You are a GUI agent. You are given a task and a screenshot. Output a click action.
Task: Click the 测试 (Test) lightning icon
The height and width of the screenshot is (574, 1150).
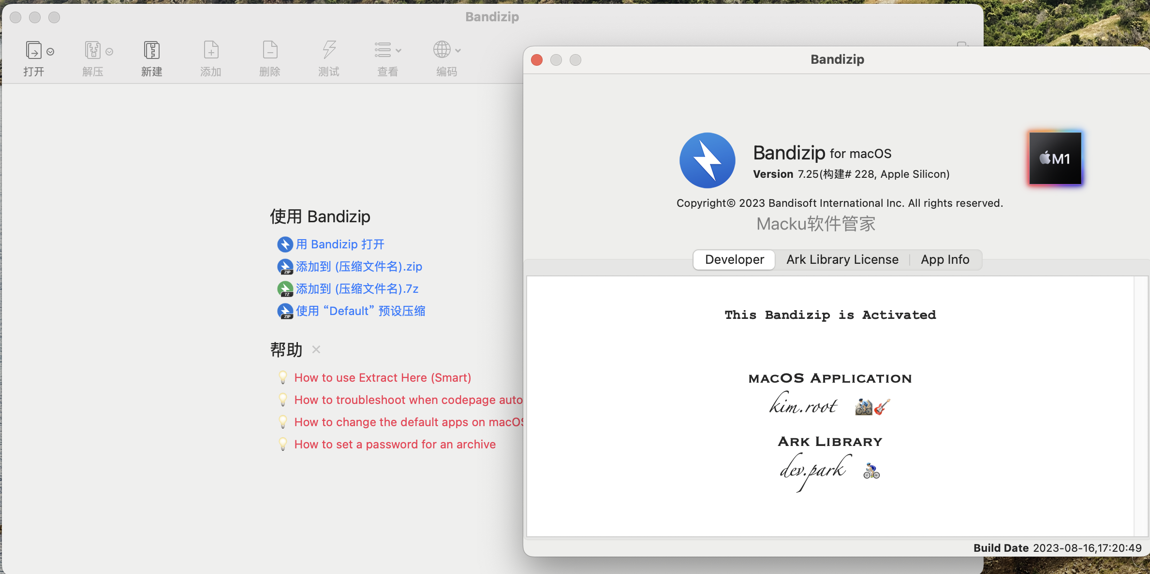pyautogui.click(x=329, y=50)
